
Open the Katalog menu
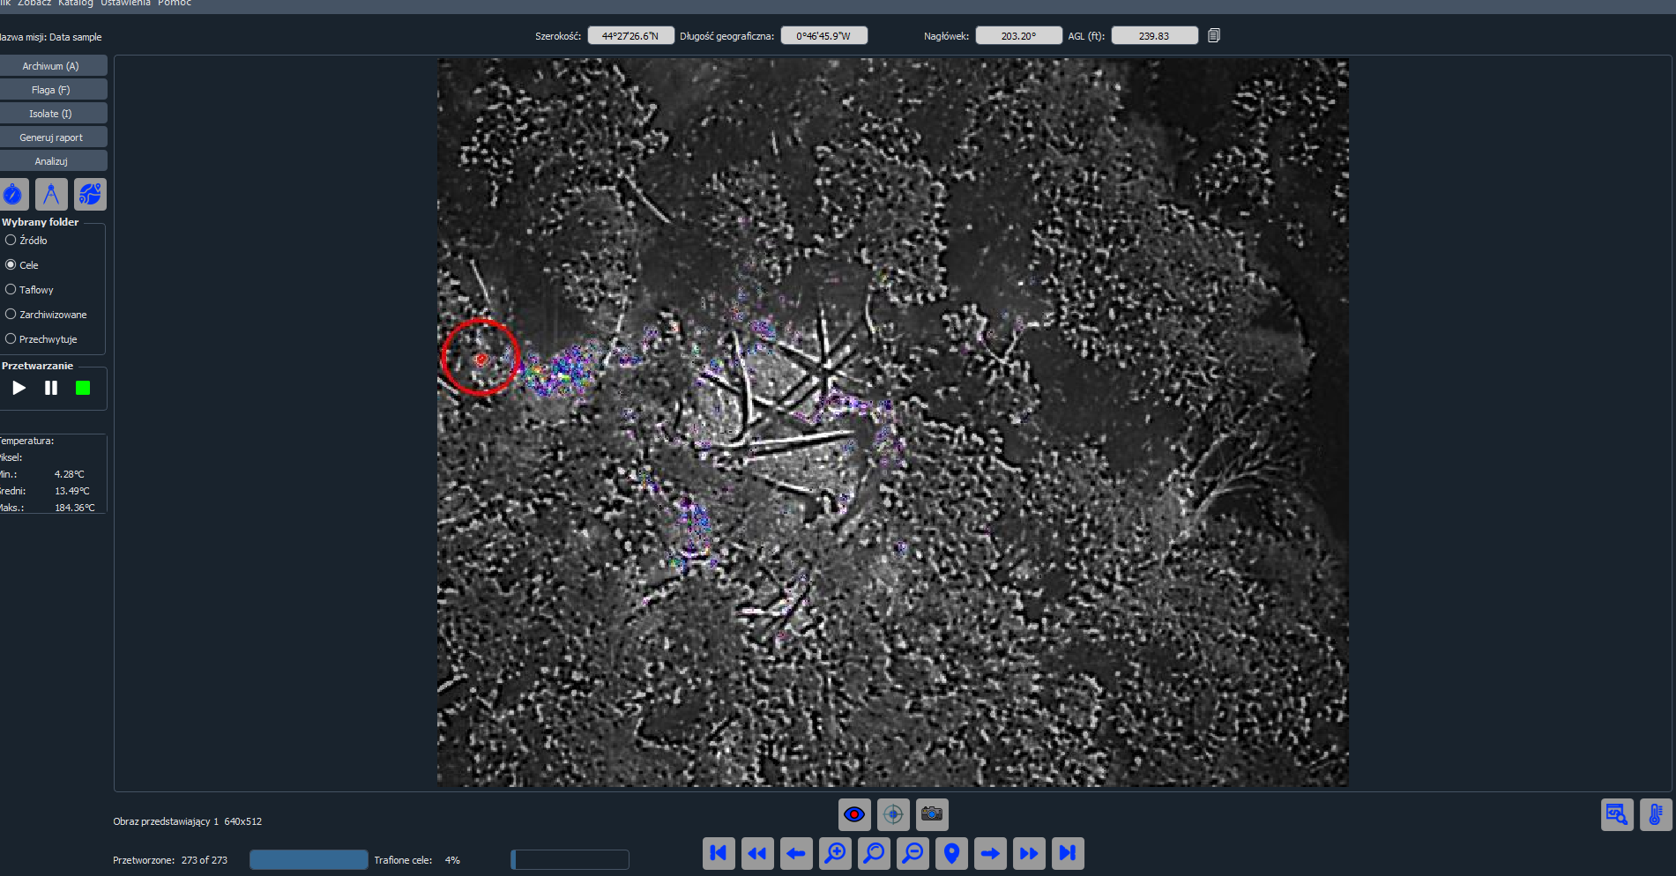pos(76,4)
